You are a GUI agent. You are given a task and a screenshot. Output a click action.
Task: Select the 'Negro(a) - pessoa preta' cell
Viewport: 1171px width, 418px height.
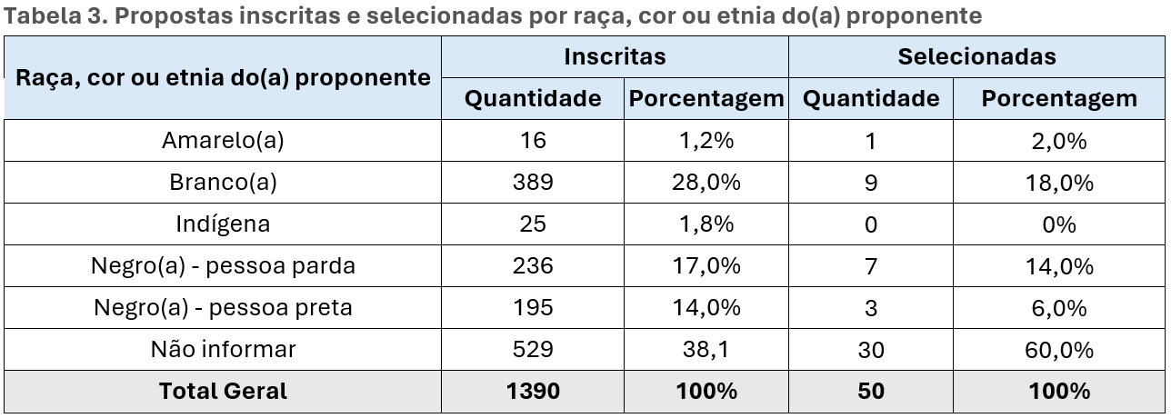click(x=223, y=307)
